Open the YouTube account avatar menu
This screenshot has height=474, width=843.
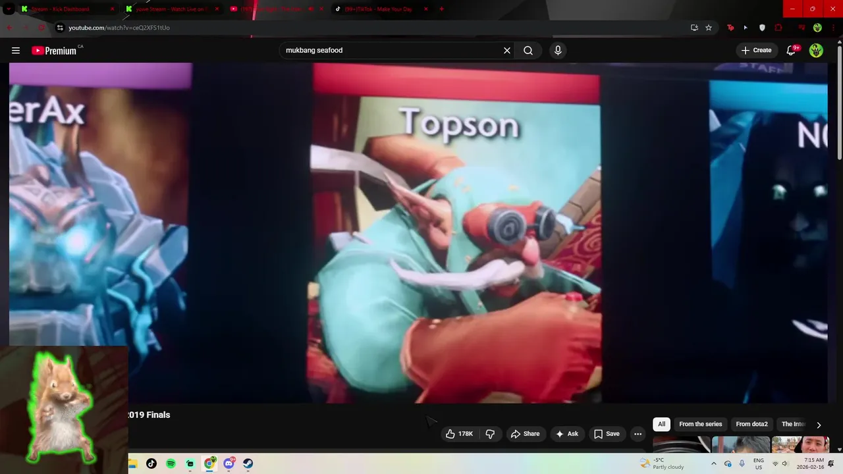[x=816, y=51]
